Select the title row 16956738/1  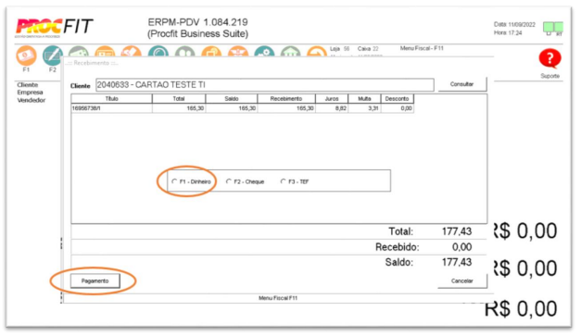click(243, 108)
